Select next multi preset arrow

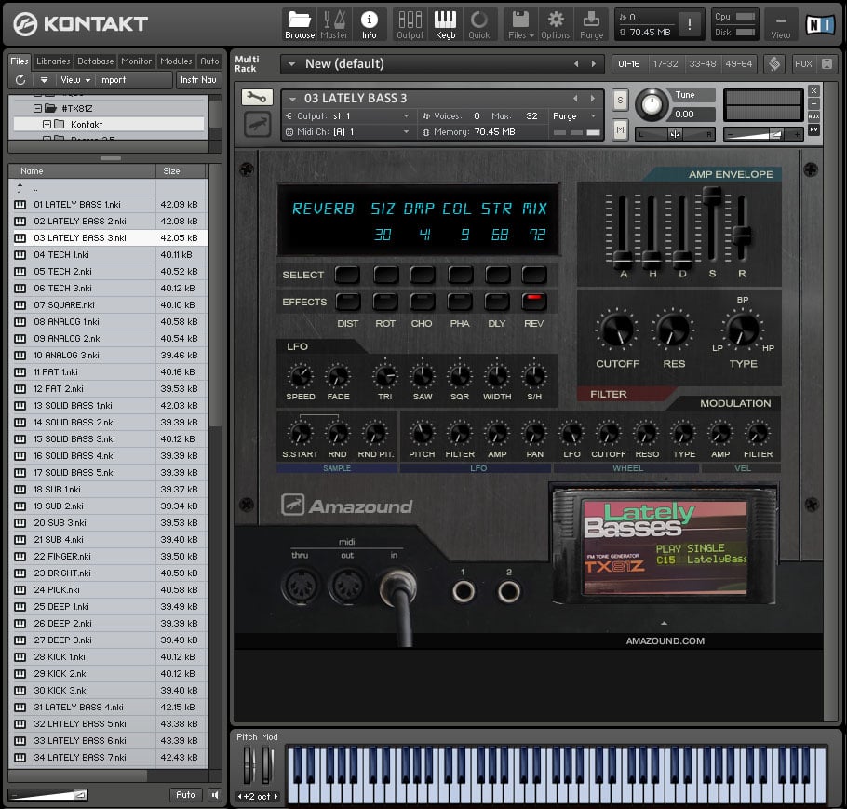pos(594,63)
